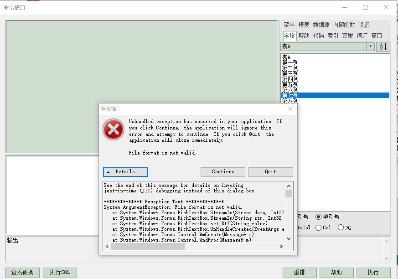Close the 命令窗口 main window
398x279 pixels.
[386, 7]
